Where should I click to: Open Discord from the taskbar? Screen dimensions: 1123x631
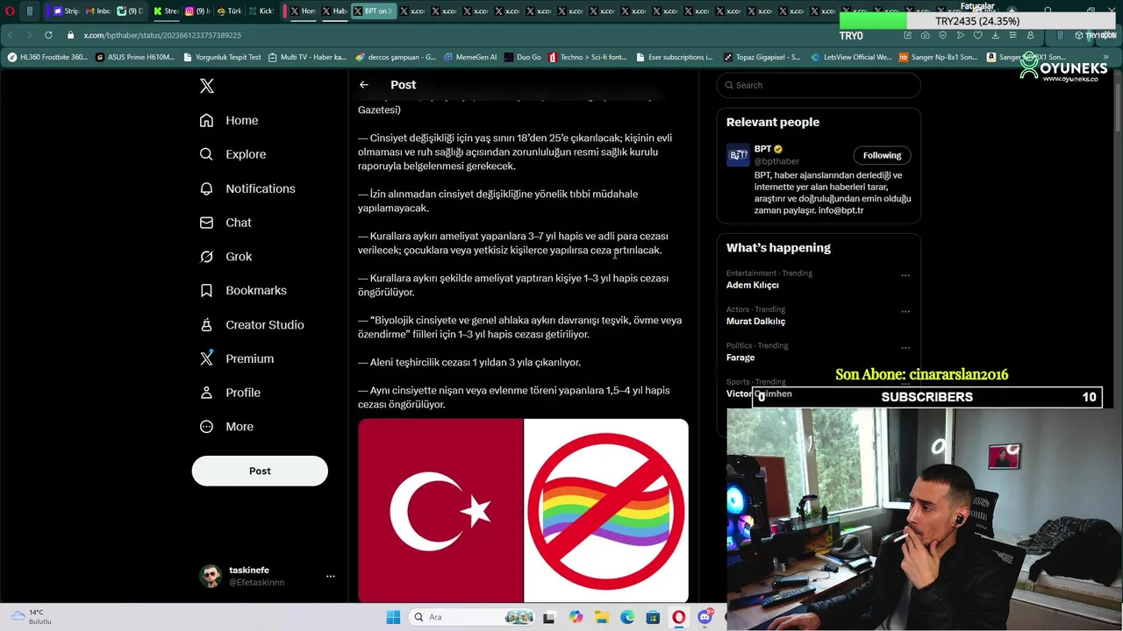pos(705,617)
